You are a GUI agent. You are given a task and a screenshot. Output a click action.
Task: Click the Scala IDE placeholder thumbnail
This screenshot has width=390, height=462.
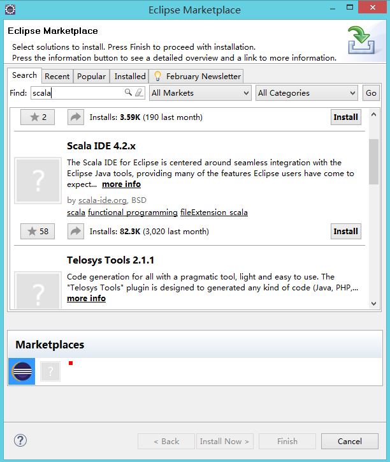38,181
